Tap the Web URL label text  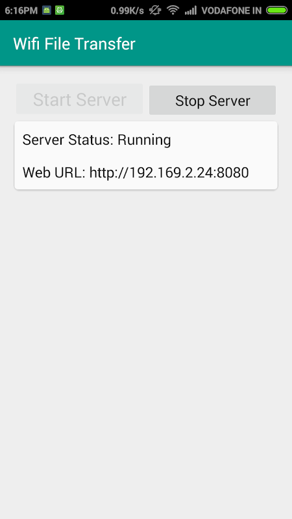[54, 173]
